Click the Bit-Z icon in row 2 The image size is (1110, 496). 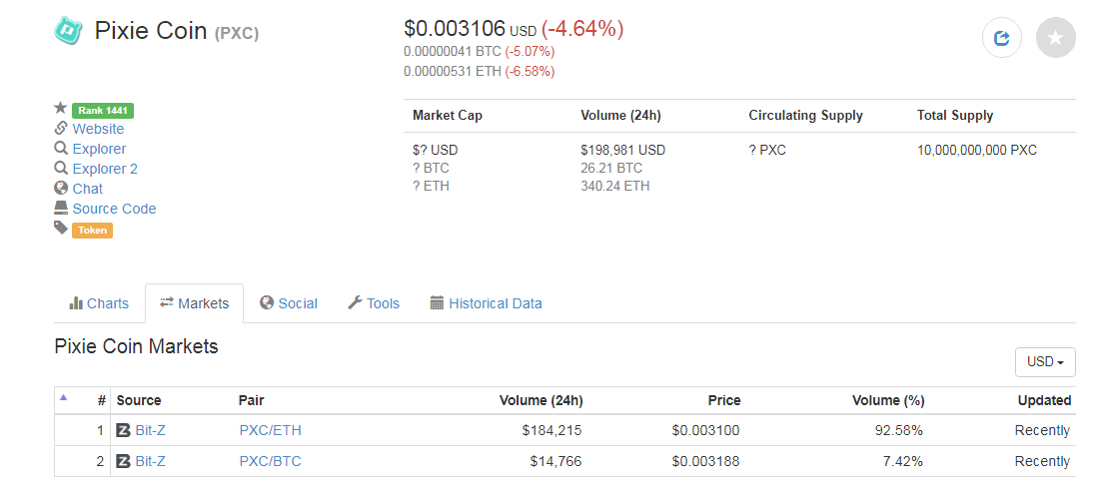tap(124, 461)
